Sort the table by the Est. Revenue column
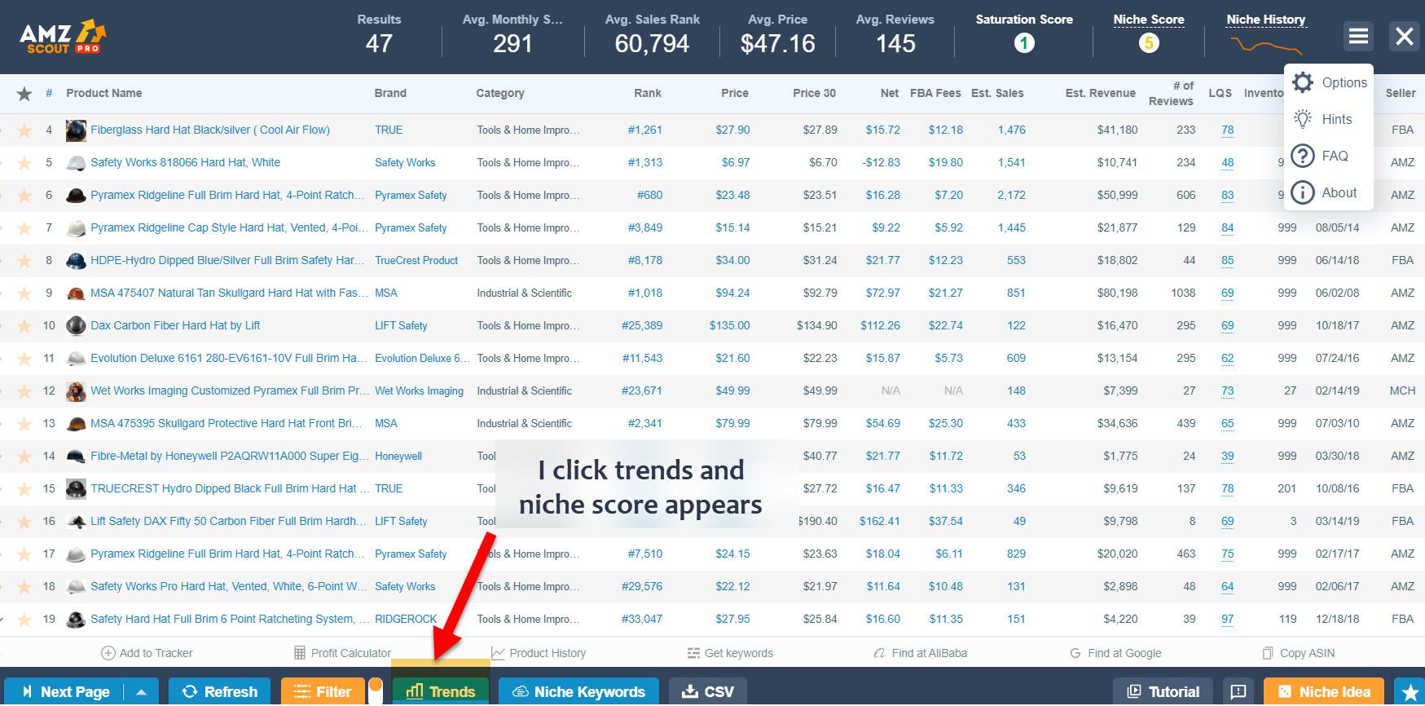The width and height of the screenshot is (1425, 706). point(1099,93)
